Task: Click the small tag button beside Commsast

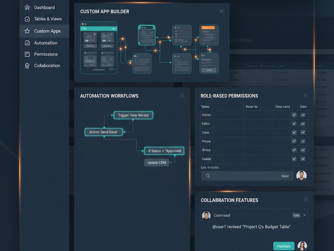Action: [296, 215]
